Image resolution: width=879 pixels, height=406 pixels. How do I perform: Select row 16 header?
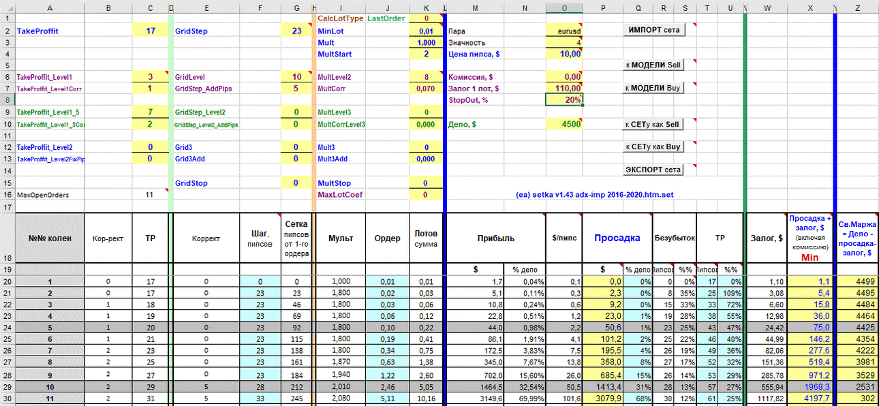[x=7, y=195]
